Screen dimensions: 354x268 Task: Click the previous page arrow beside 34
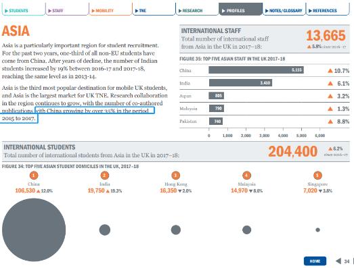338,261
